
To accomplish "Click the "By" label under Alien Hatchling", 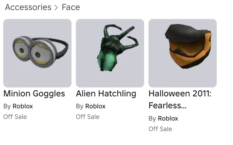I will 80,106.
